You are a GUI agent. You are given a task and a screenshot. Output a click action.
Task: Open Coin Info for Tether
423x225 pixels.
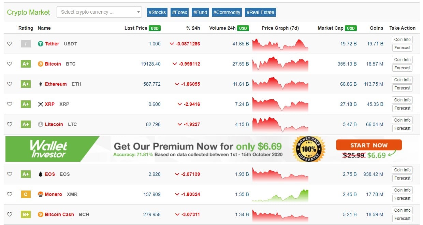point(402,40)
